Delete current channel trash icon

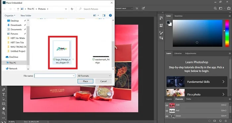click(226, 121)
